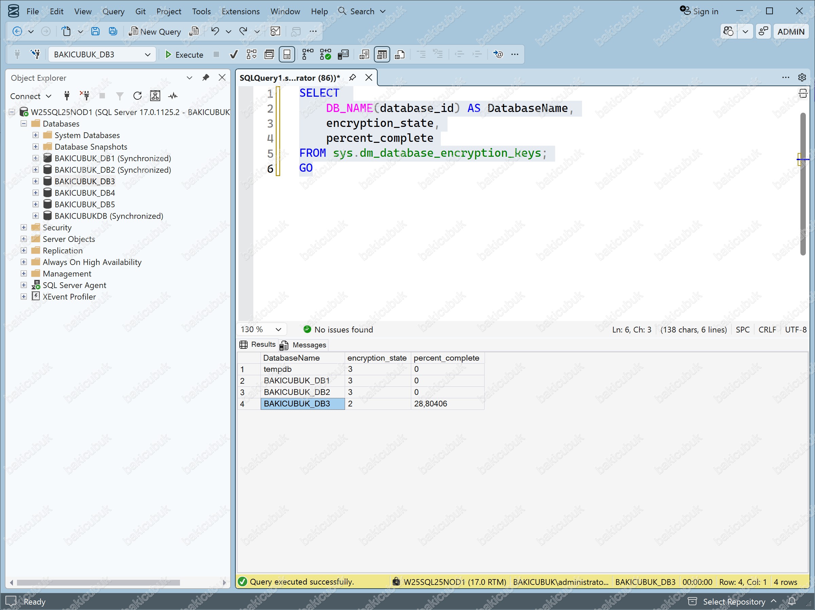Open the Query menu
The width and height of the screenshot is (815, 610).
113,12
